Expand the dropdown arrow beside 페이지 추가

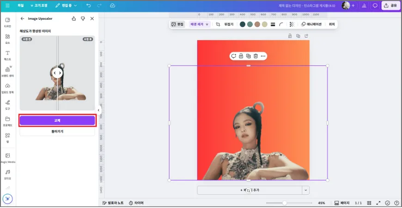pos(305,190)
